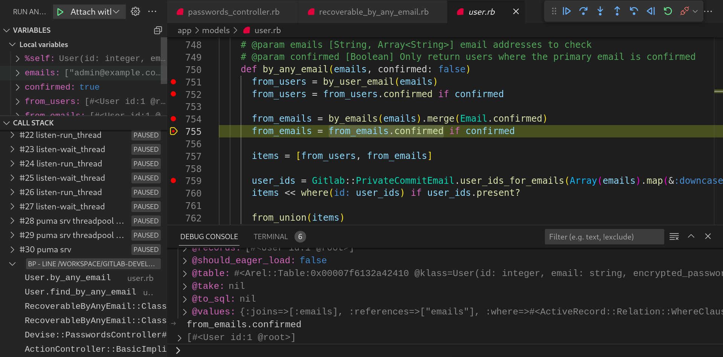Viewport: 723px width, 357px height.
Task: Expand @should_eager_load in debug console
Action: [x=185, y=261]
